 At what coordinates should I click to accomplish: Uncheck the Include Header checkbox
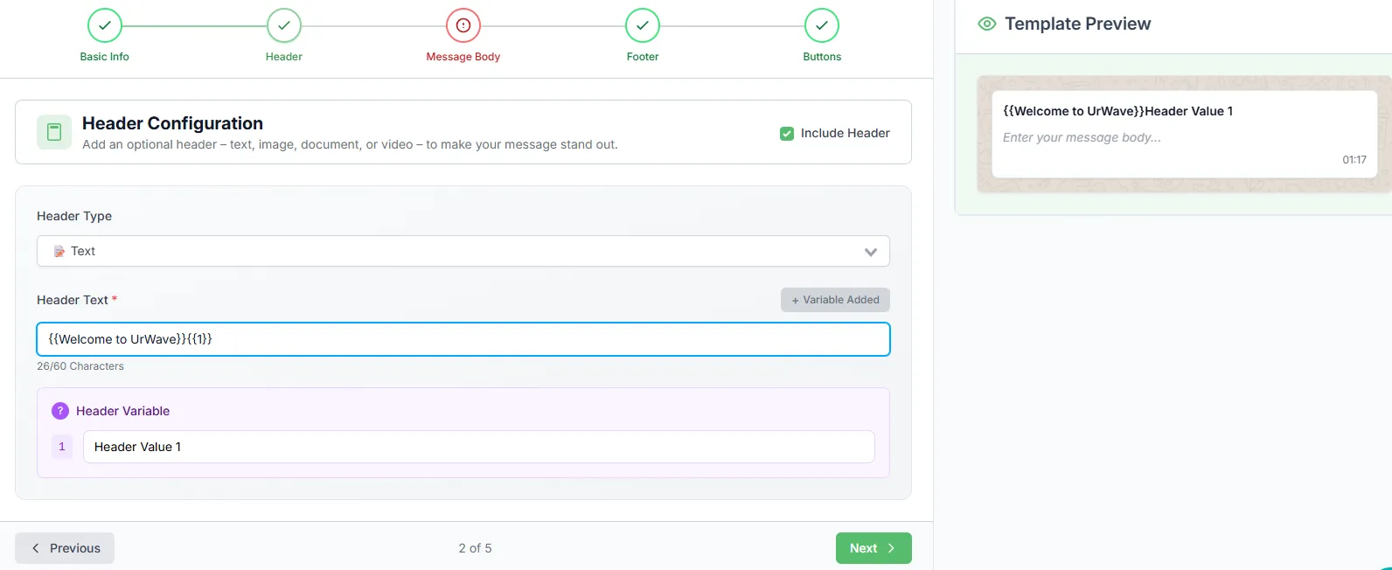point(787,134)
